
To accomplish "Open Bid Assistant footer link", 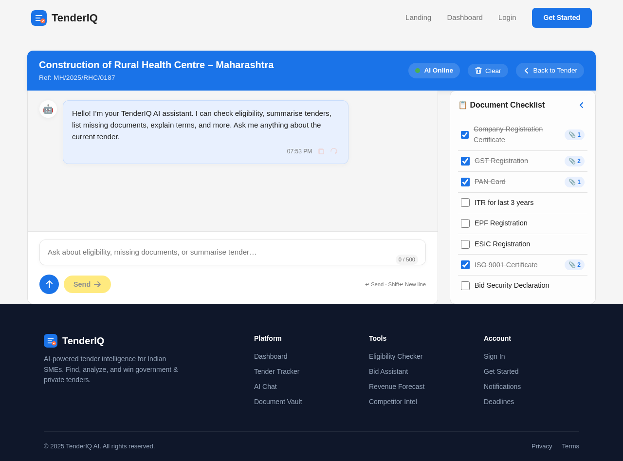I will coord(388,371).
